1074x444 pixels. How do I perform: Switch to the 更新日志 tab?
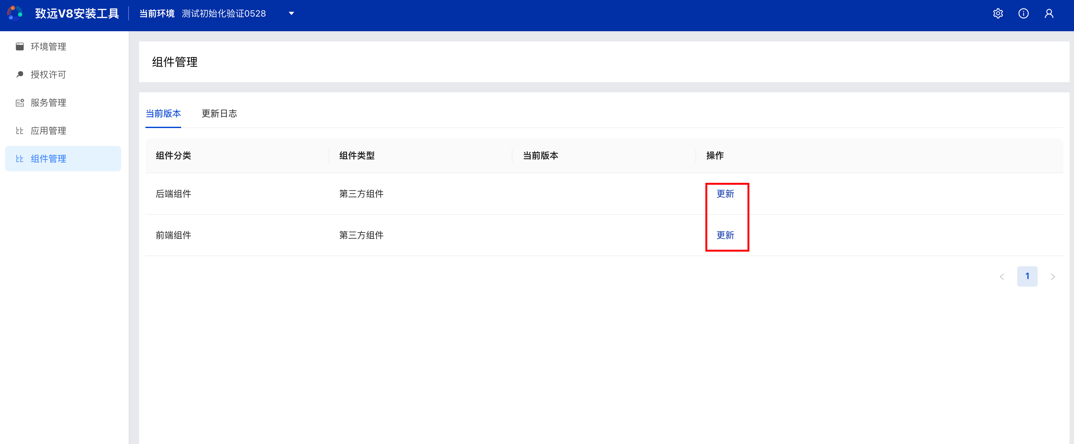point(219,114)
